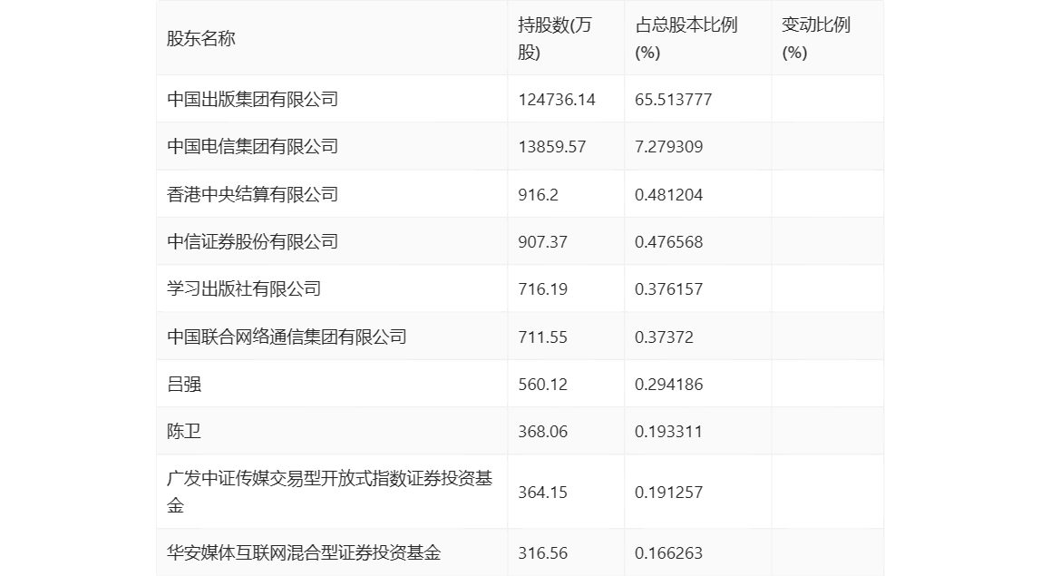Select the 股东名称 column header

[201, 38]
